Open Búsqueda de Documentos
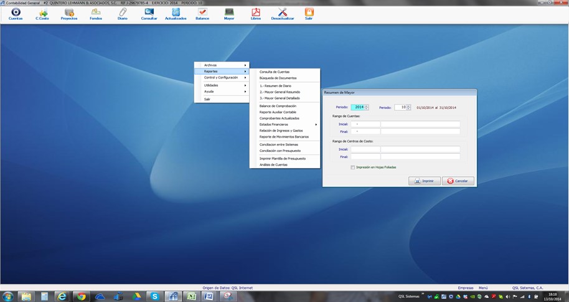Screen dimensions: 569x302 tap(285, 78)
